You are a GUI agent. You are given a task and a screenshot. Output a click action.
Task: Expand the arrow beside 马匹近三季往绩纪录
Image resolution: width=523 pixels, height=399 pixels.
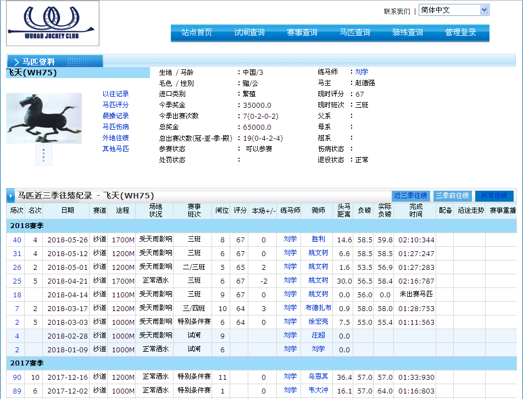tap(11, 196)
